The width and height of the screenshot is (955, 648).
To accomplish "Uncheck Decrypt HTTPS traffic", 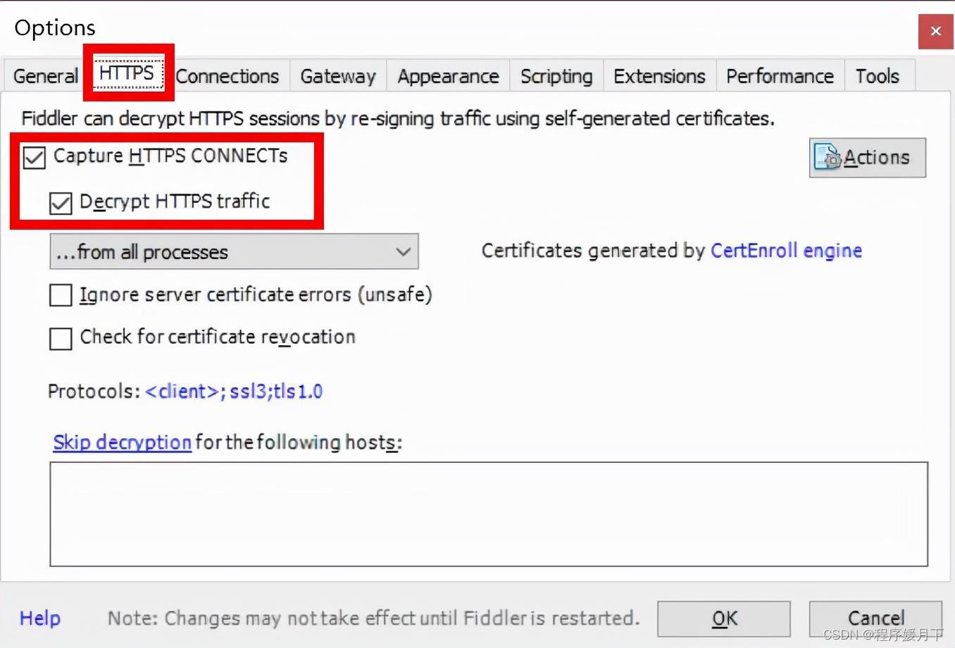I will pyautogui.click(x=61, y=203).
